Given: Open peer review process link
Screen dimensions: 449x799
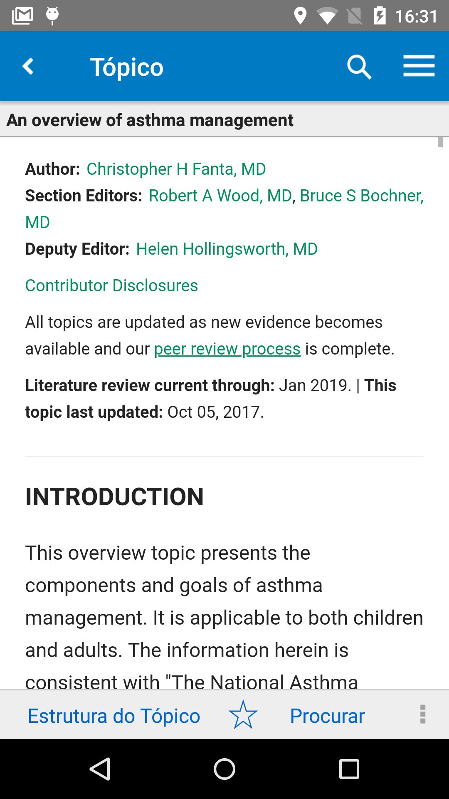Looking at the screenshot, I should [227, 349].
